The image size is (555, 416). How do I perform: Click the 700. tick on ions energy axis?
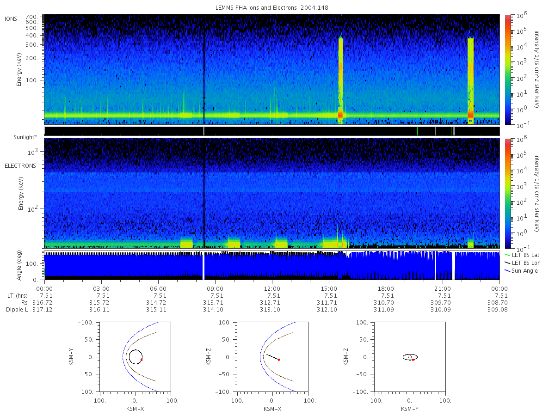coord(31,16)
